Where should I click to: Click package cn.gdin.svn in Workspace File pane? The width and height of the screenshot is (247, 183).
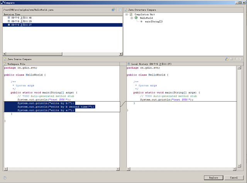click(20, 68)
